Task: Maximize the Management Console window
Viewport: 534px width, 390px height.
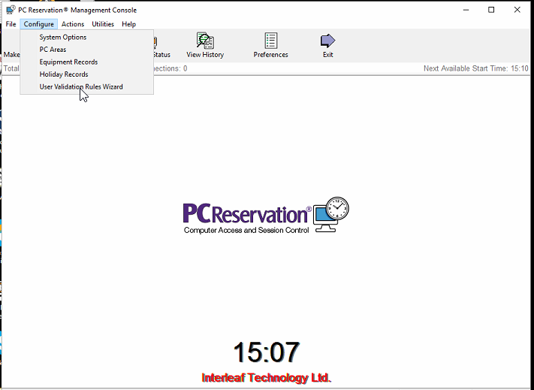Action: pyautogui.click(x=491, y=10)
